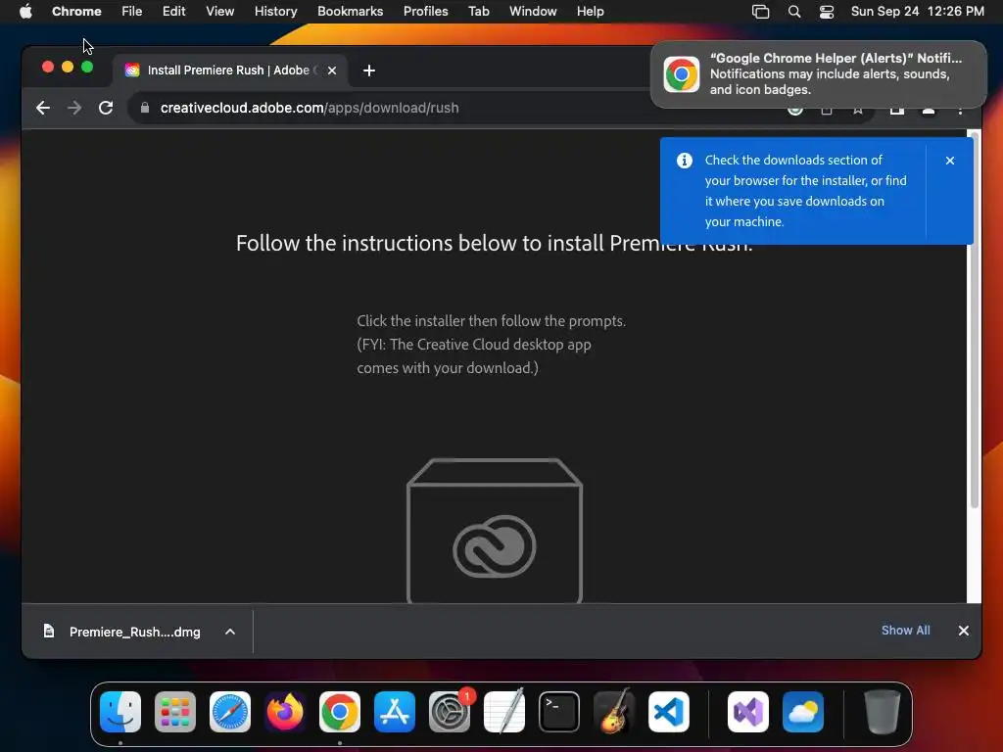Viewport: 1003px width, 752px height.
Task: Open the Edit menu
Action: [x=174, y=12]
